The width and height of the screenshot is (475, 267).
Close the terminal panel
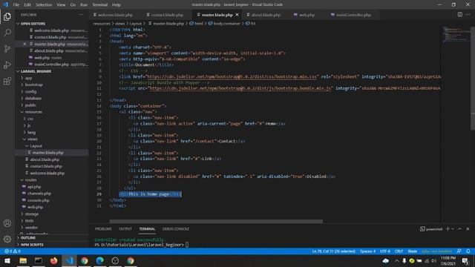click(x=468, y=229)
